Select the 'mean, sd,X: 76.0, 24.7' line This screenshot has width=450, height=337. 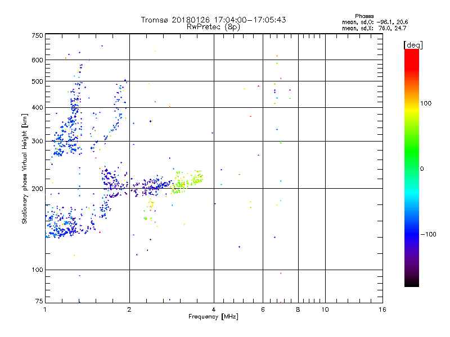click(374, 28)
